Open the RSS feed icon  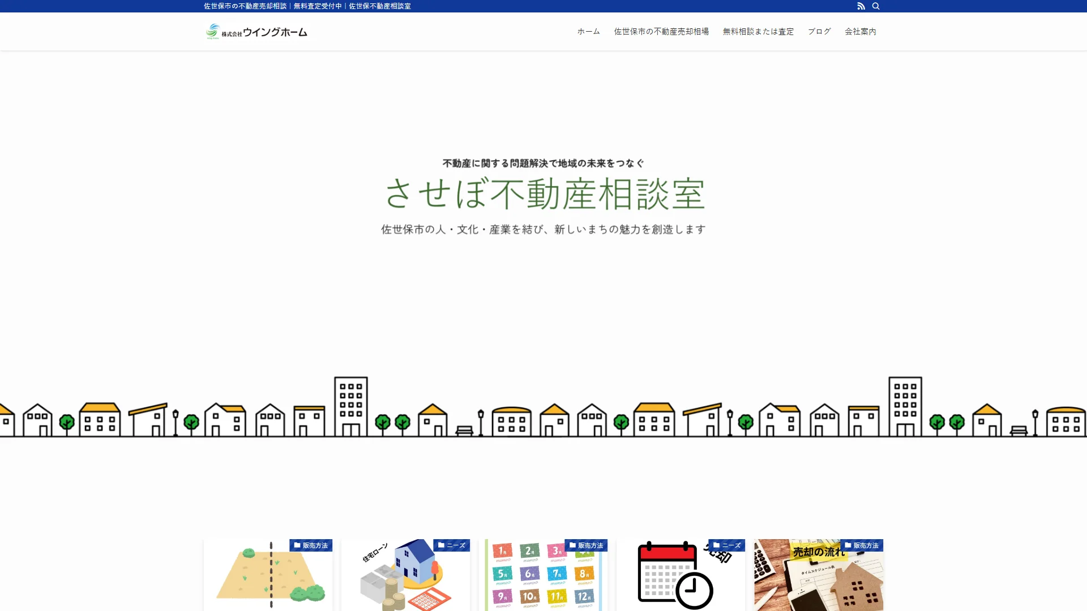(x=861, y=6)
